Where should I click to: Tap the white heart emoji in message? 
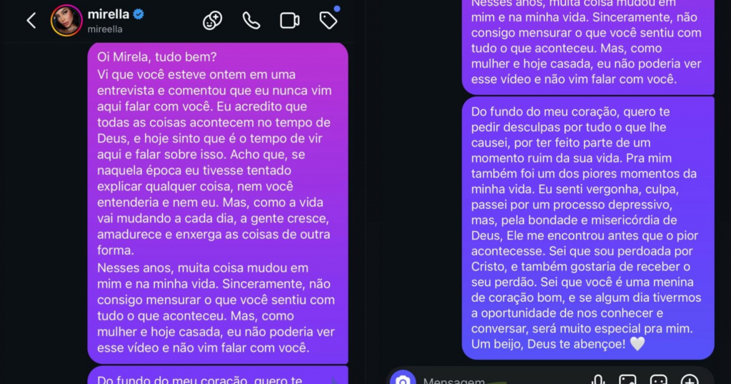coord(637,344)
